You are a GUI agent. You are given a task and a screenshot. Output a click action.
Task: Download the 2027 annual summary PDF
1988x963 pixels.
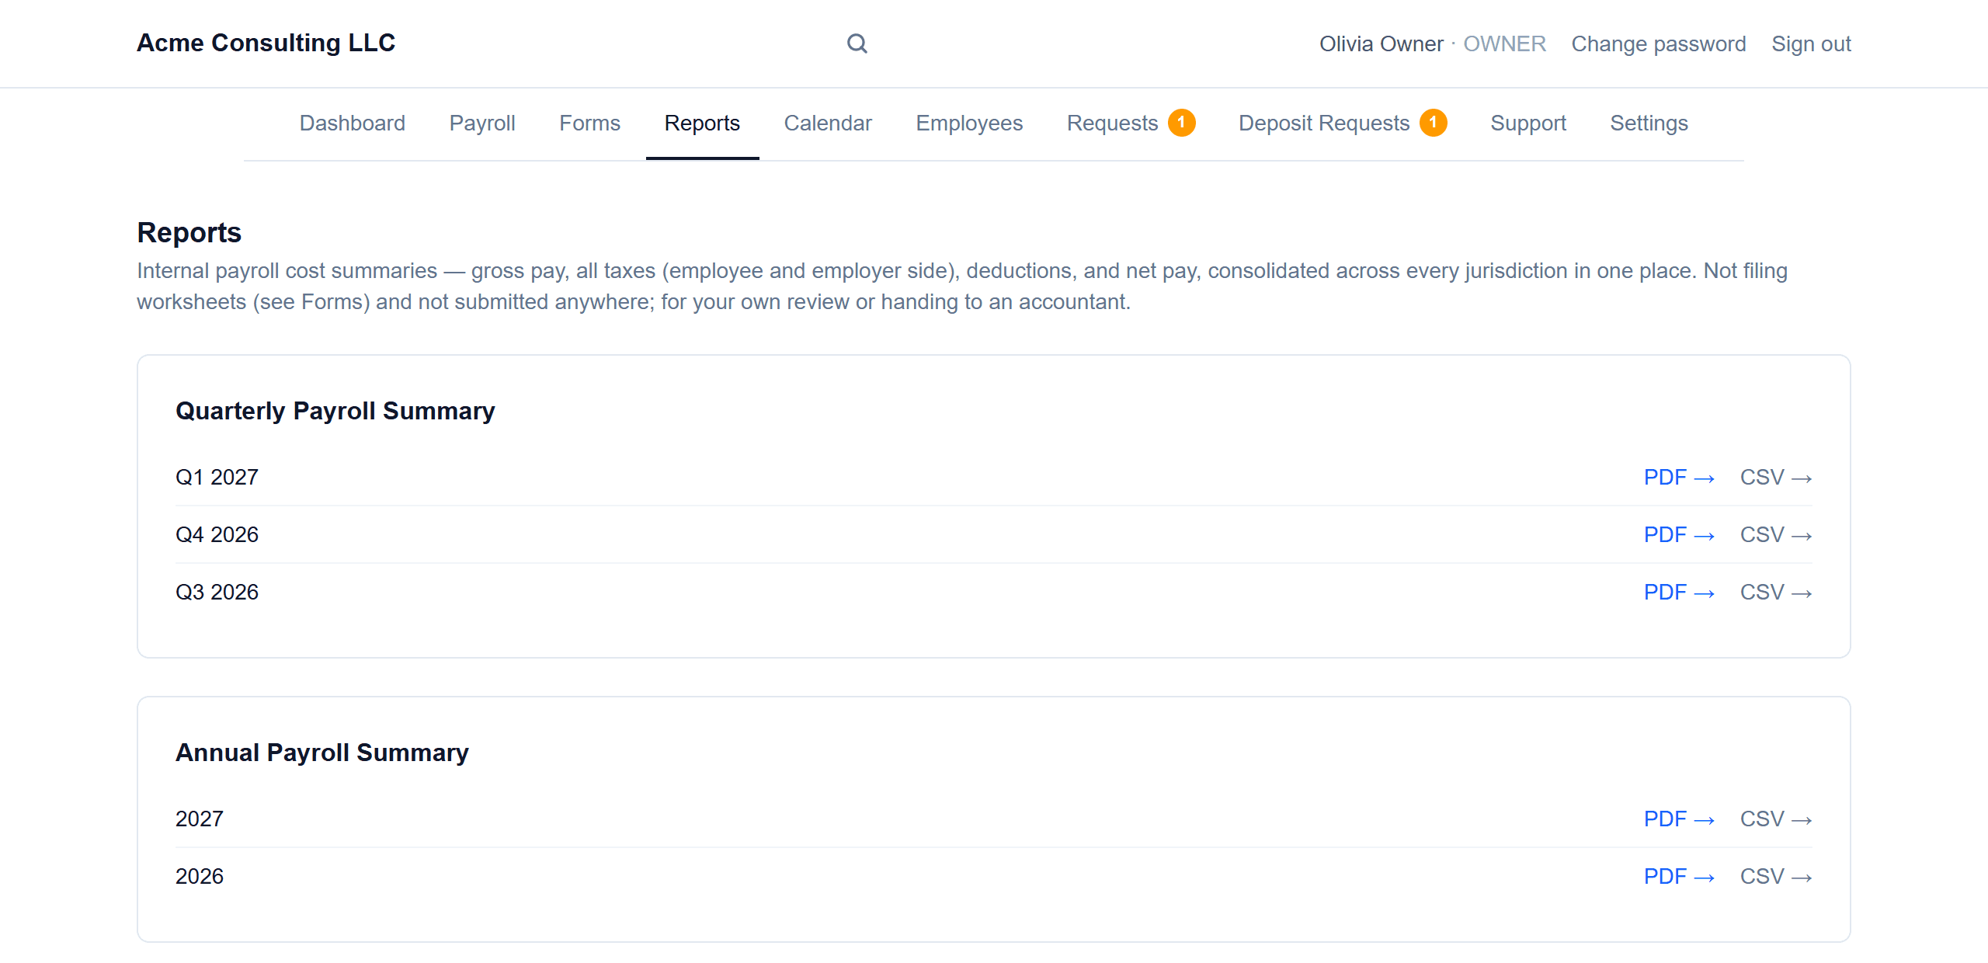(x=1679, y=819)
